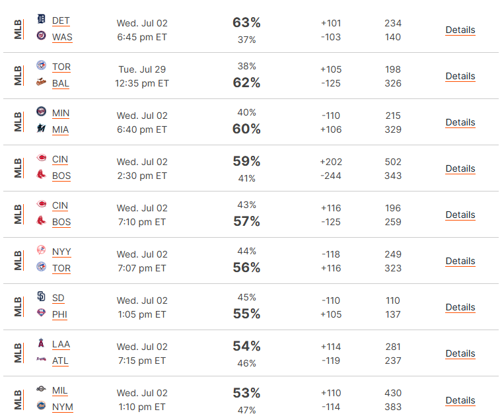Image resolution: width=502 pixels, height=420 pixels.
Task: Click the New York Yankees logo
Action: (42, 250)
